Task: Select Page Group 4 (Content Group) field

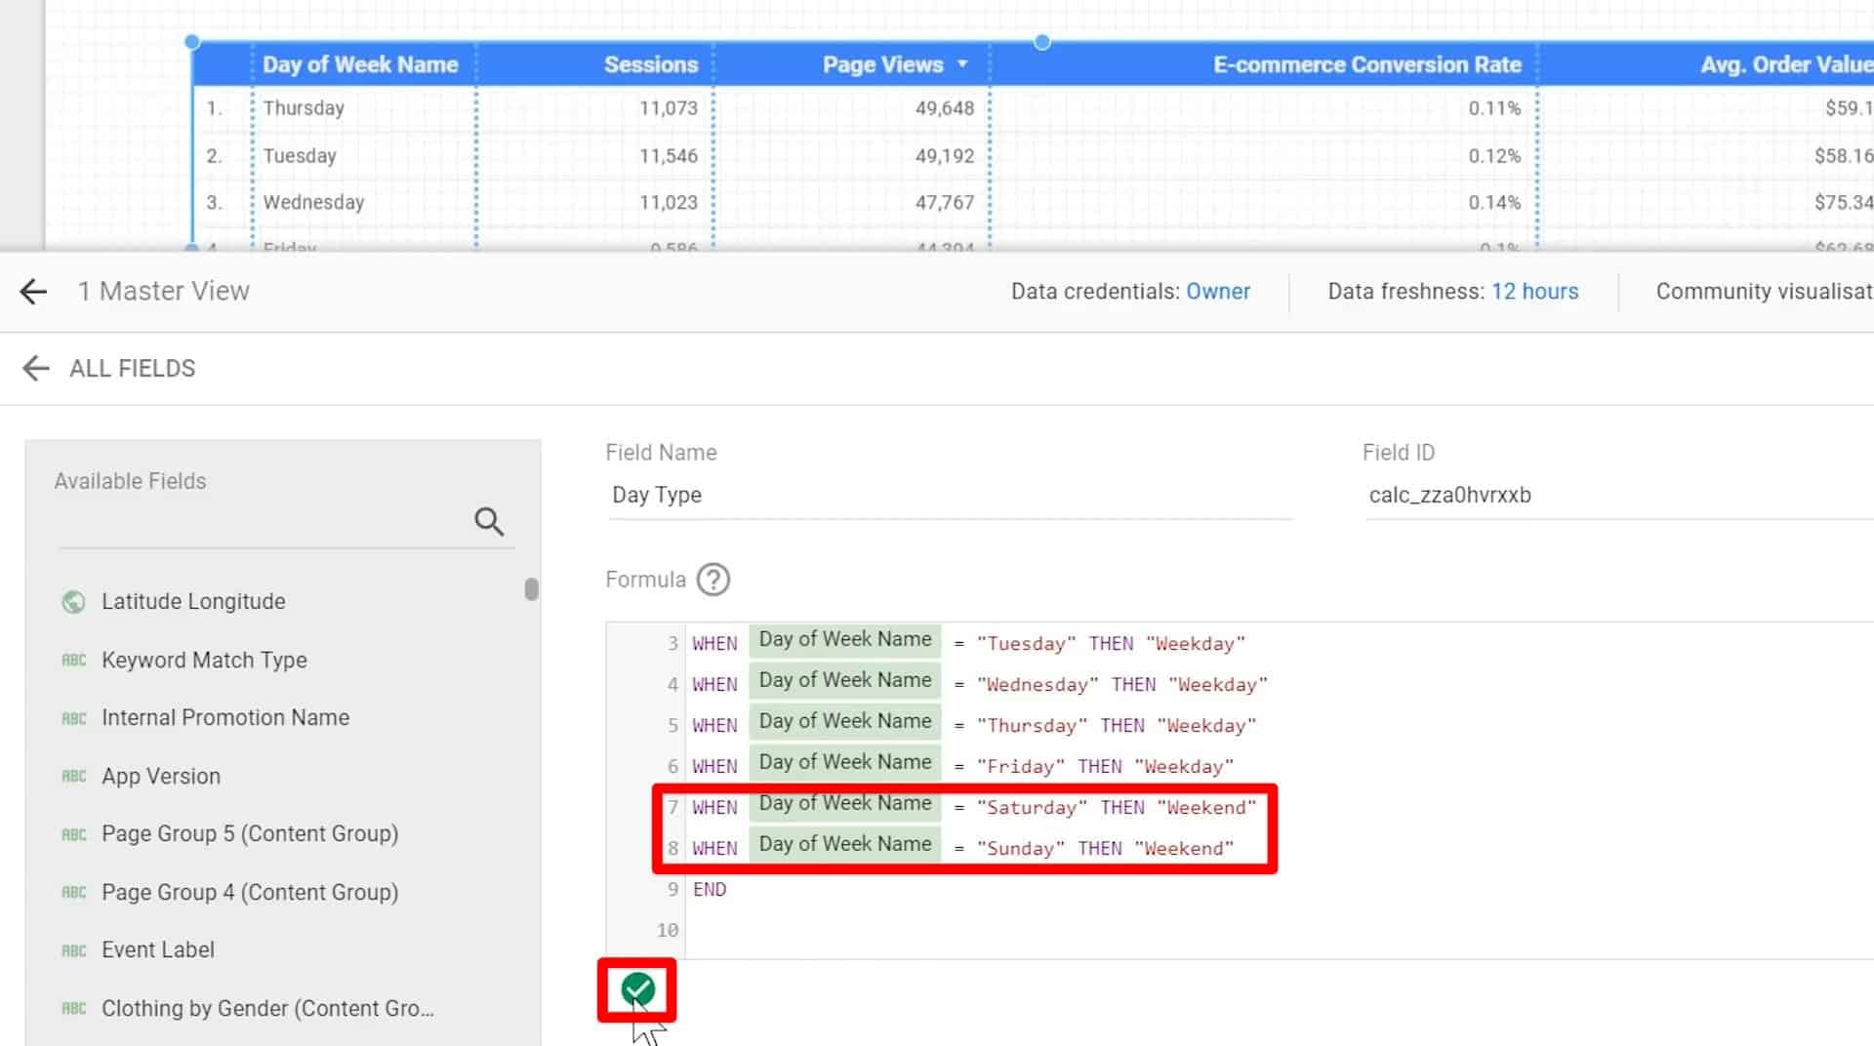Action: tap(250, 891)
